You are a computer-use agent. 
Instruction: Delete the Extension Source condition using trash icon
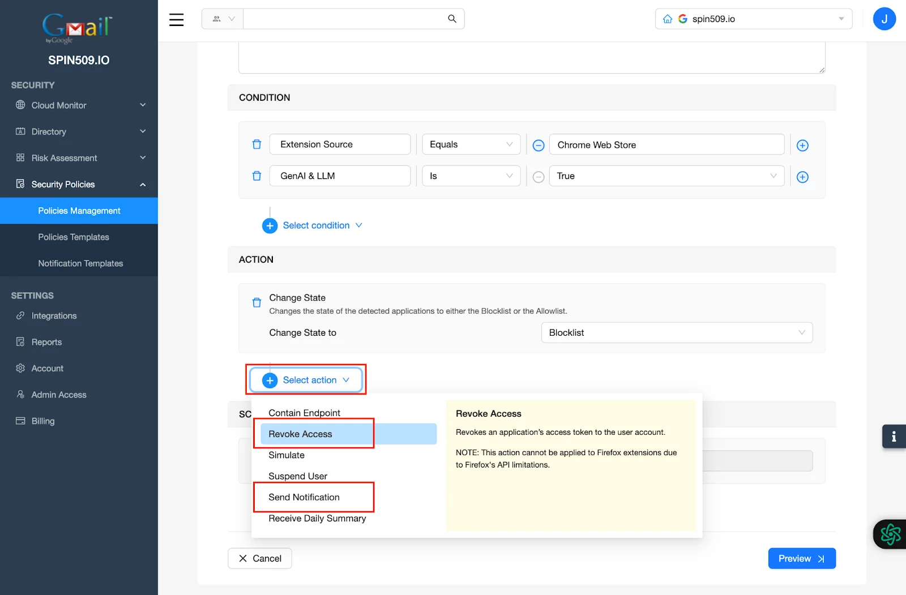point(257,144)
